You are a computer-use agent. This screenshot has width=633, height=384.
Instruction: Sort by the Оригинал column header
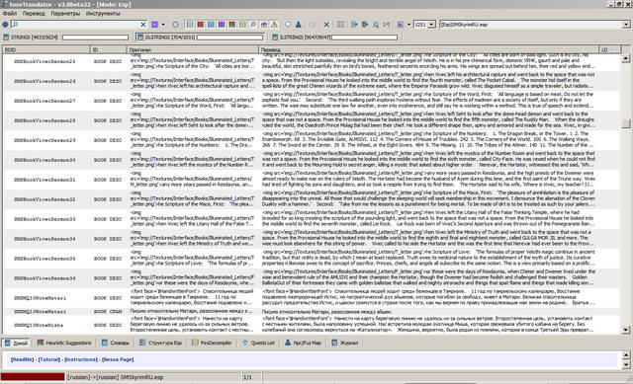[x=193, y=49]
